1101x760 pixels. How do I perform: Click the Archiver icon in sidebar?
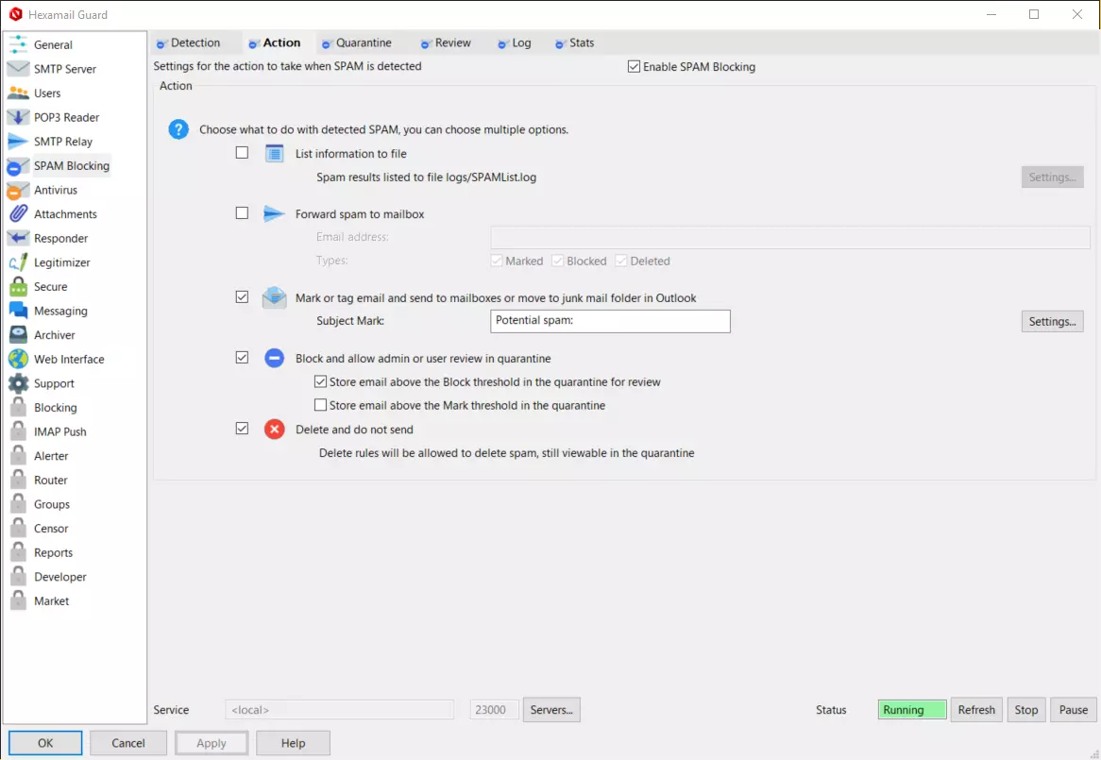point(18,335)
